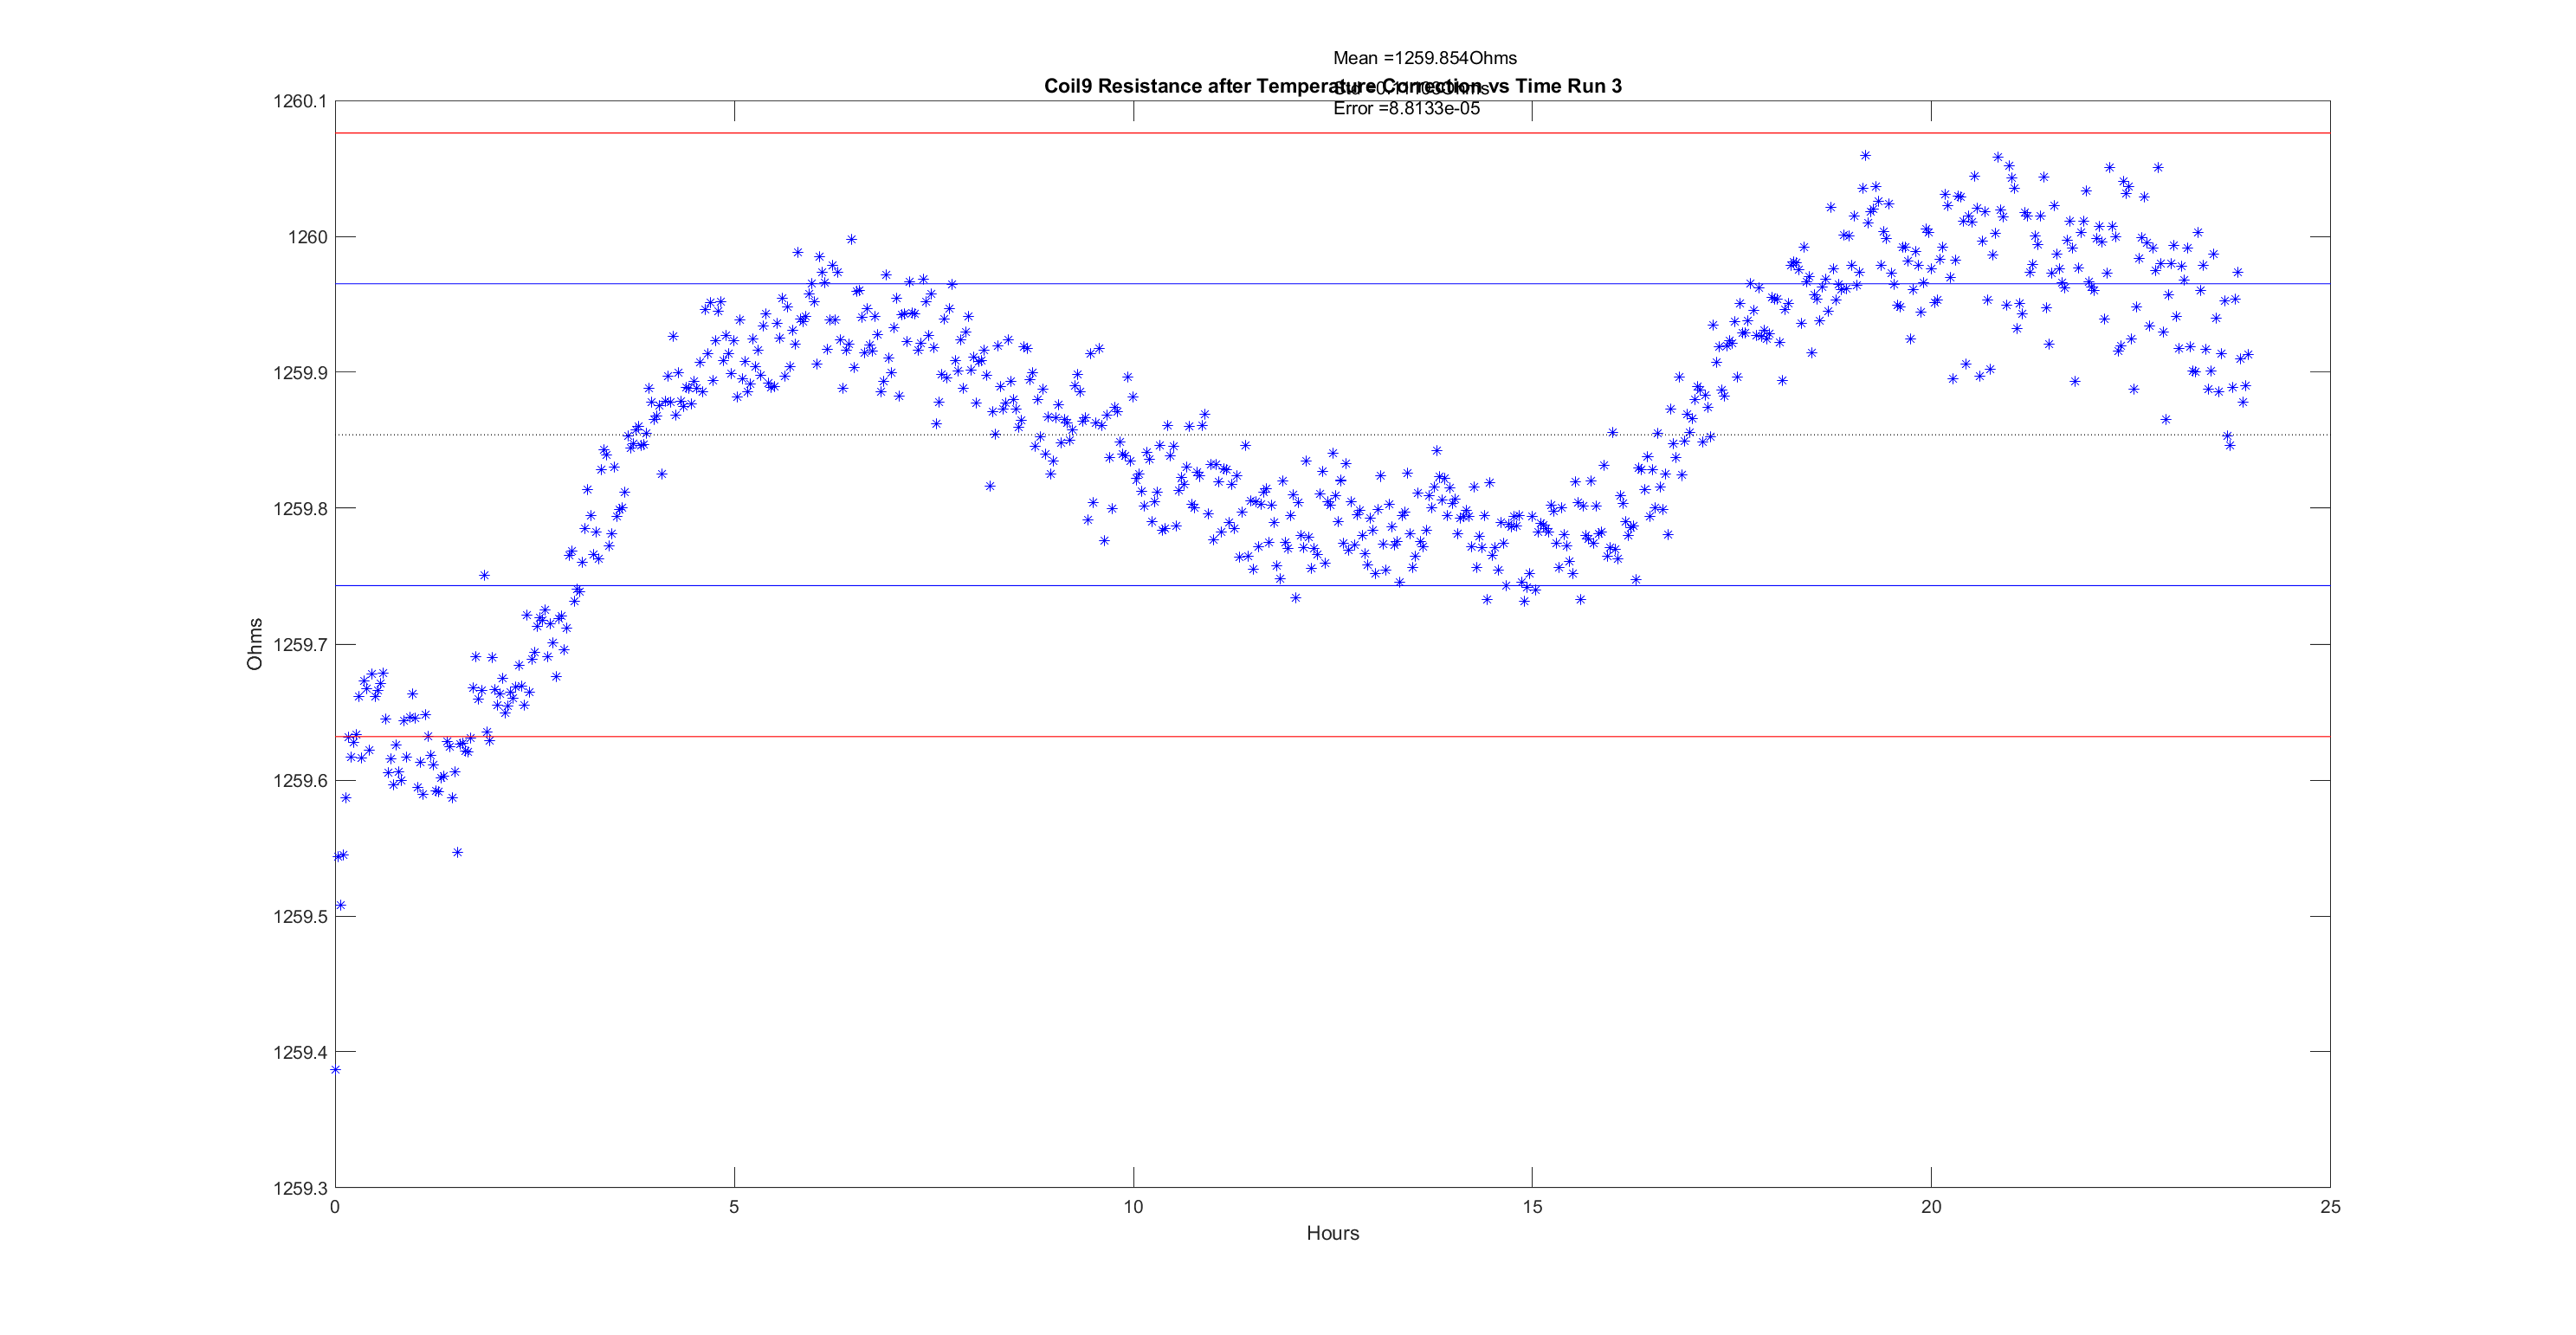
Task: Click the x-axis tick label 20
Action: [x=1931, y=1207]
